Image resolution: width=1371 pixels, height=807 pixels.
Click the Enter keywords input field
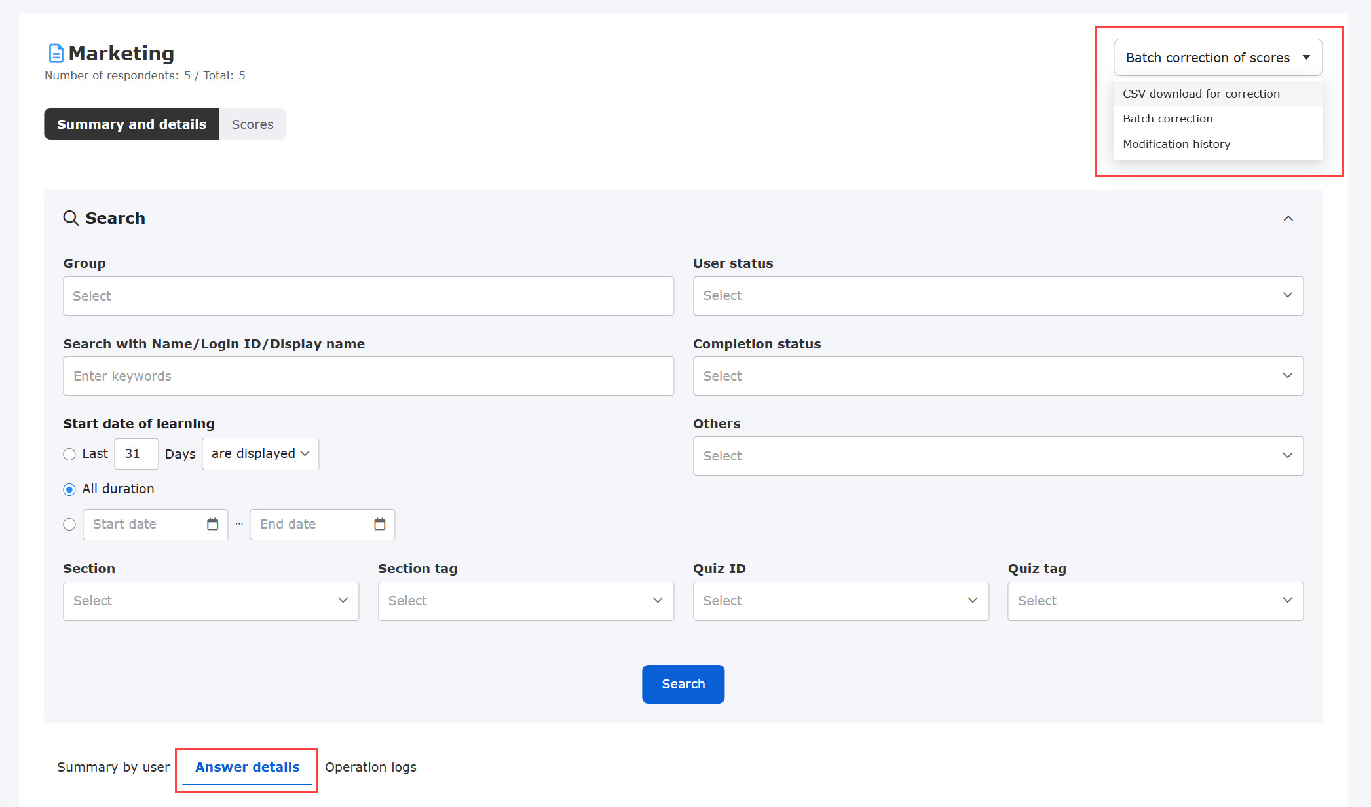point(368,376)
